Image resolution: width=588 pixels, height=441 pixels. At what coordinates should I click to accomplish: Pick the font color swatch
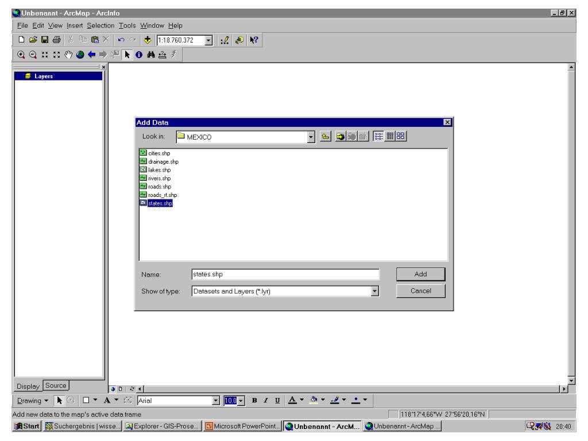click(292, 400)
